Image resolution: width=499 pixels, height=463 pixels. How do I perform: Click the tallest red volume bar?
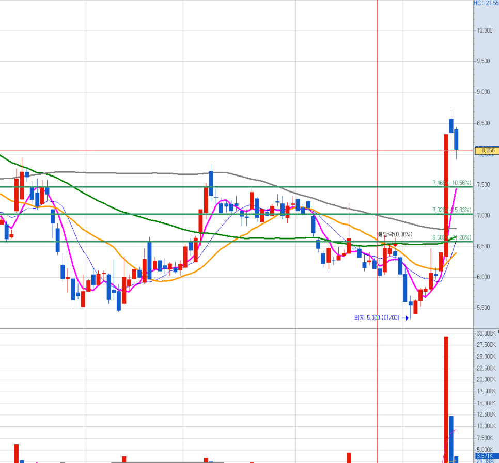[446, 400]
